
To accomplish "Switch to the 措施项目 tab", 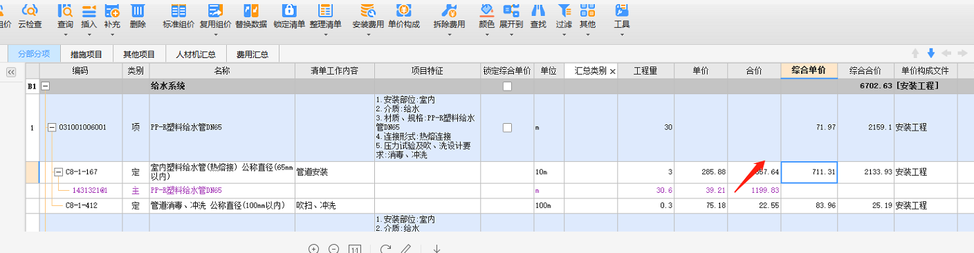I will 86,54.
